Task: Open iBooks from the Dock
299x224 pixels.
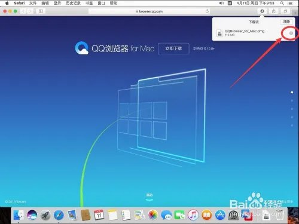Action: pos(207,215)
